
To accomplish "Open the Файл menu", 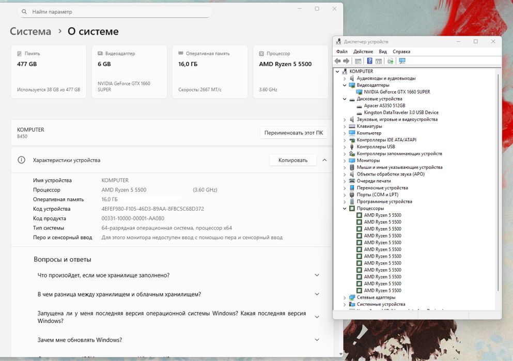I will click(342, 51).
